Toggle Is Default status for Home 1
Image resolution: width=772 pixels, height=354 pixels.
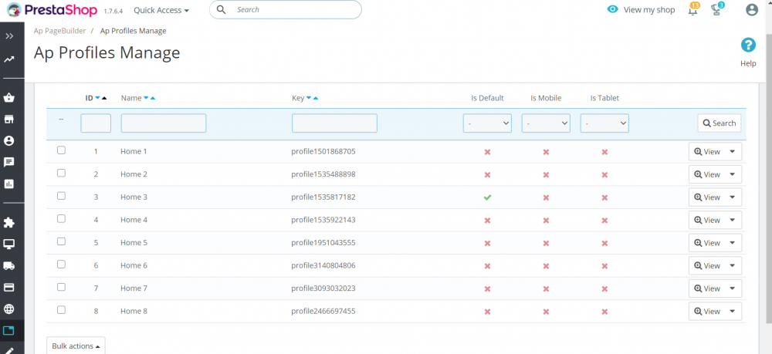coord(487,153)
